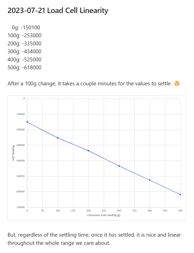Click the '100g: -253000' text line
194x253 pixels.
click(24, 35)
